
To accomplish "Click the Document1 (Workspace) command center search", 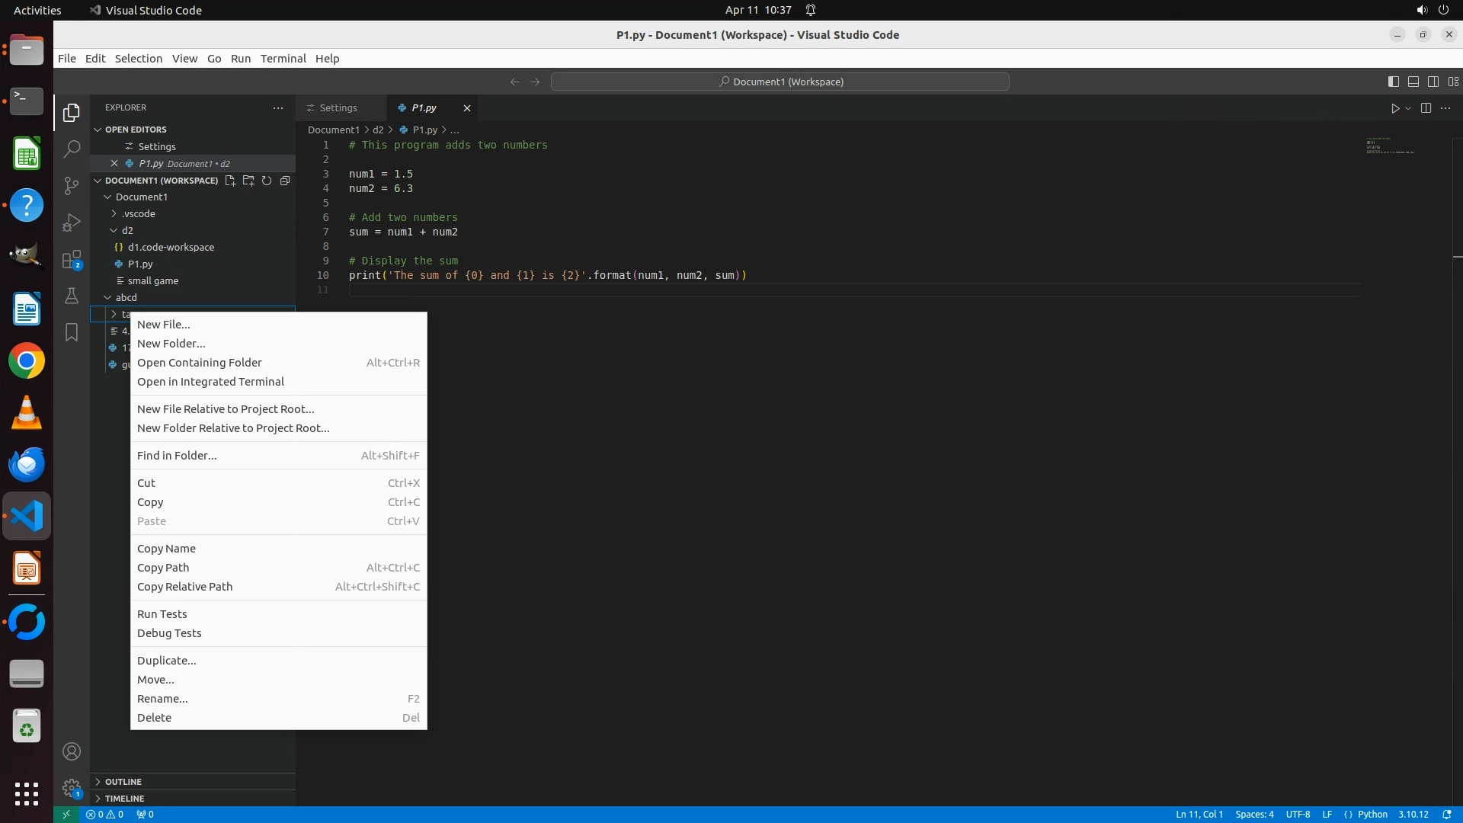I will tap(780, 82).
